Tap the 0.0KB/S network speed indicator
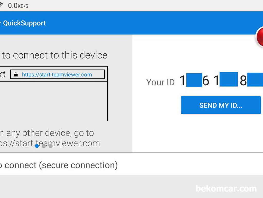The image size is (263, 198). (x=18, y=6)
